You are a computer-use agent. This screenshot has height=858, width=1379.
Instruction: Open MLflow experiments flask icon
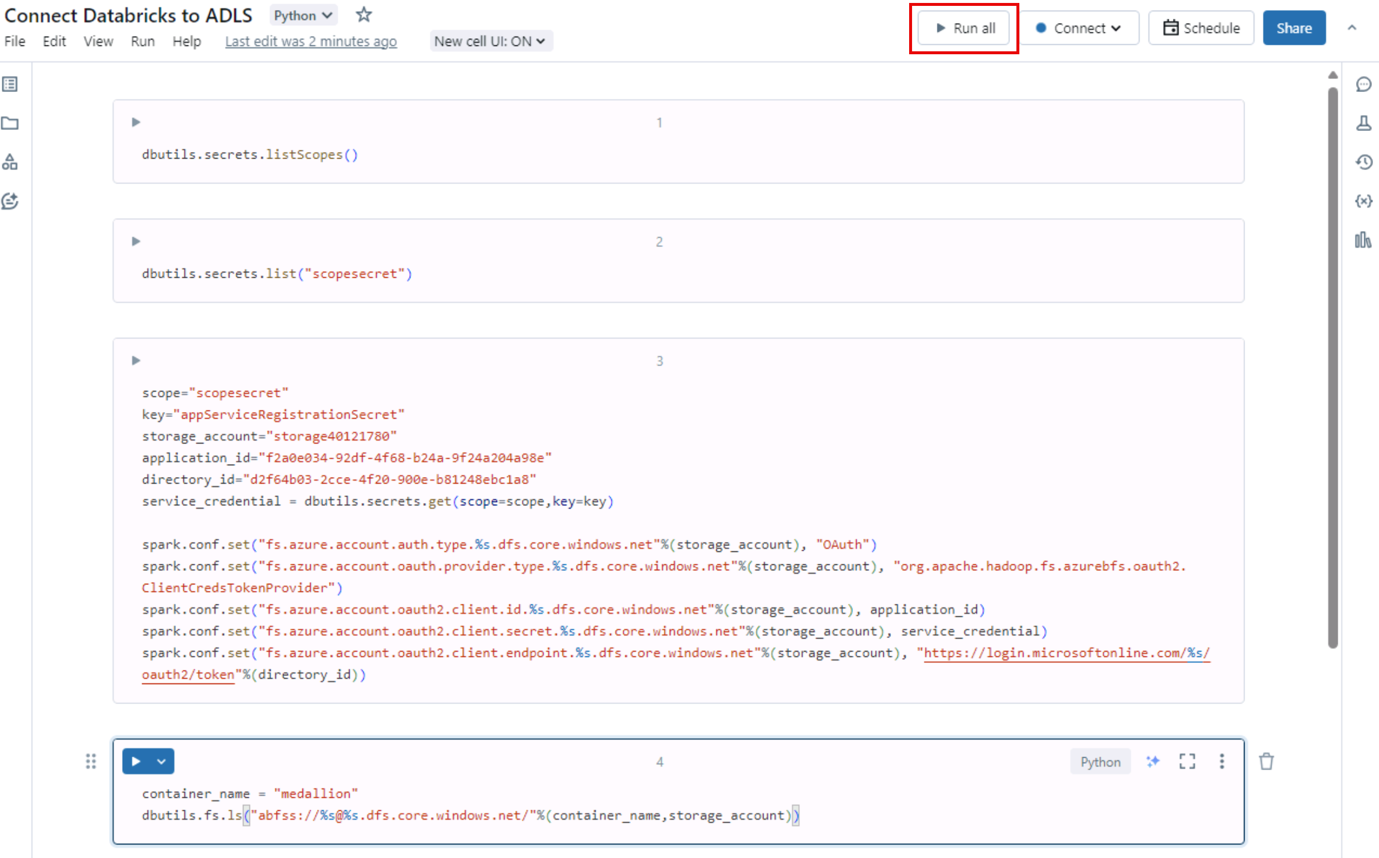click(x=1363, y=123)
